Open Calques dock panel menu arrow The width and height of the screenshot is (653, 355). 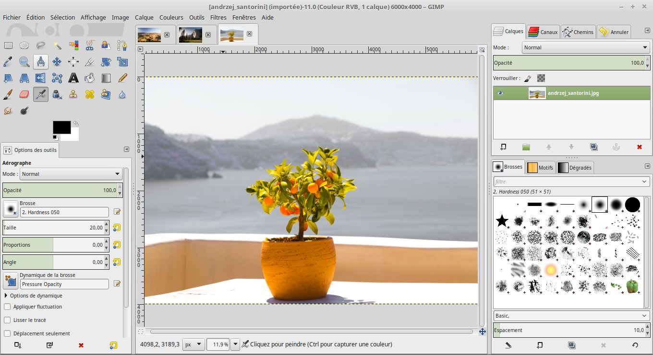tap(647, 32)
